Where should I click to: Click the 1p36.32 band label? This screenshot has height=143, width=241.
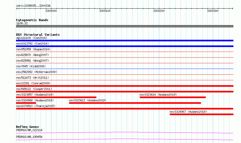(22, 23)
